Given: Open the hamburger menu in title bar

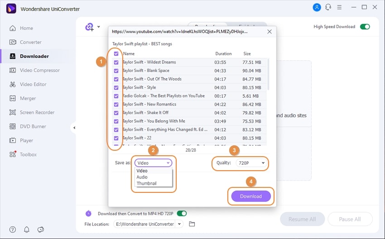Looking at the screenshot, I should [339, 7].
